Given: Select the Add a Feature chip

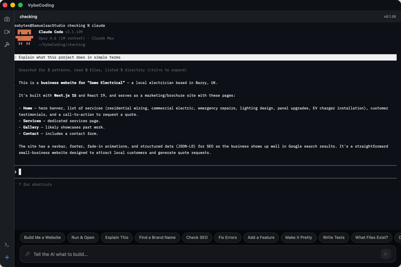Looking at the screenshot, I should tap(261, 237).
